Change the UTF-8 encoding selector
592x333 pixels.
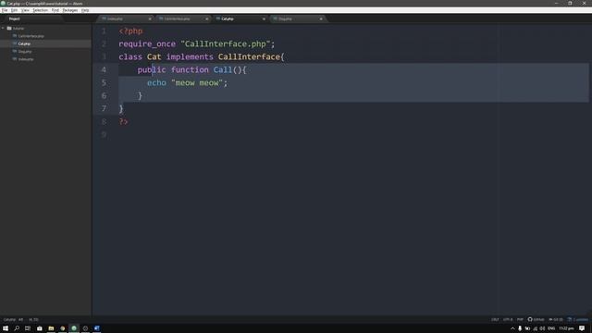click(x=508, y=320)
